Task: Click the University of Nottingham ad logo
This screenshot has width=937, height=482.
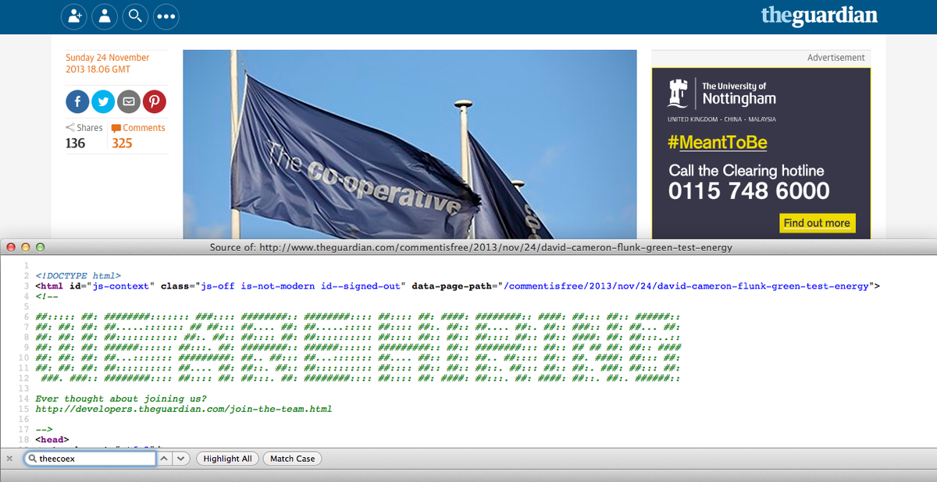Action: pyautogui.click(x=721, y=93)
